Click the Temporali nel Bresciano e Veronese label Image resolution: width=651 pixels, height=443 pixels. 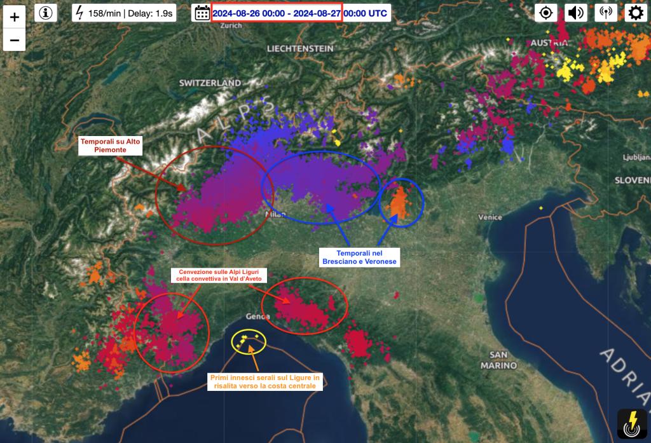pyautogui.click(x=360, y=257)
